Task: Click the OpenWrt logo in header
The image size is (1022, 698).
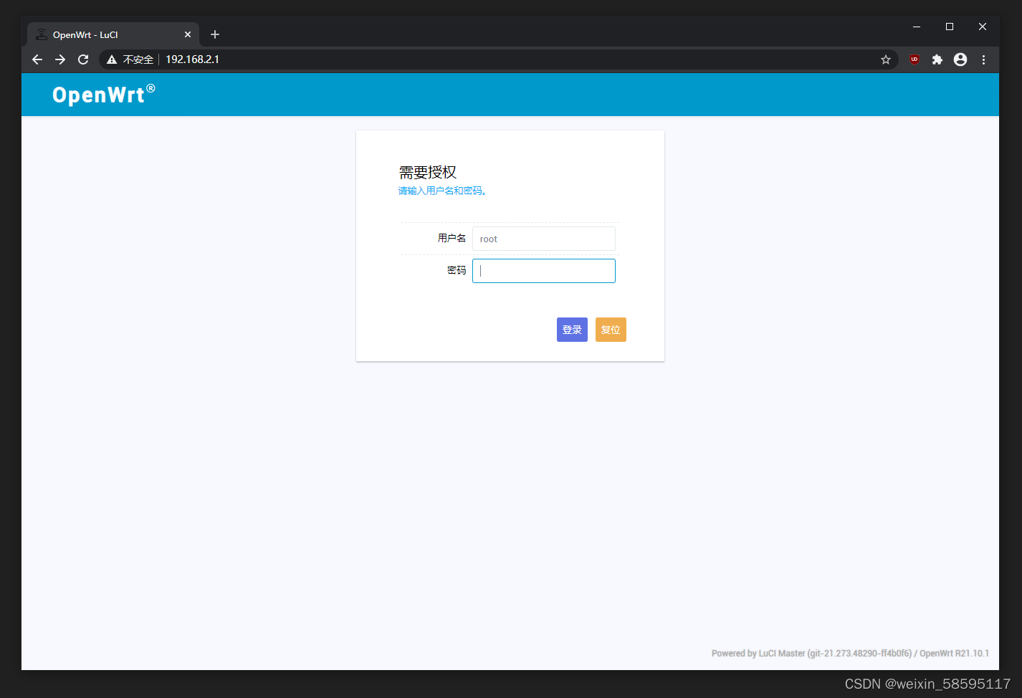Action: [x=104, y=94]
